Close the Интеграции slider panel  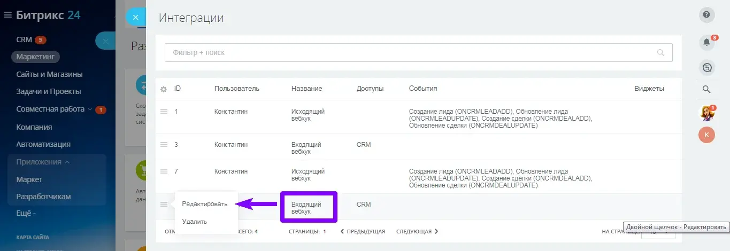(x=135, y=17)
